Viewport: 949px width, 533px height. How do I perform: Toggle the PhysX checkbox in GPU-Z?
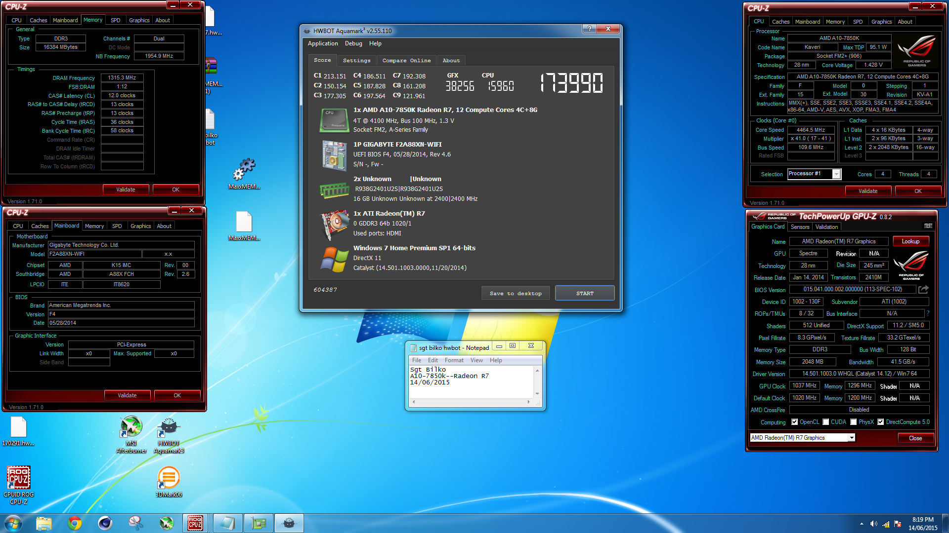[x=853, y=422]
